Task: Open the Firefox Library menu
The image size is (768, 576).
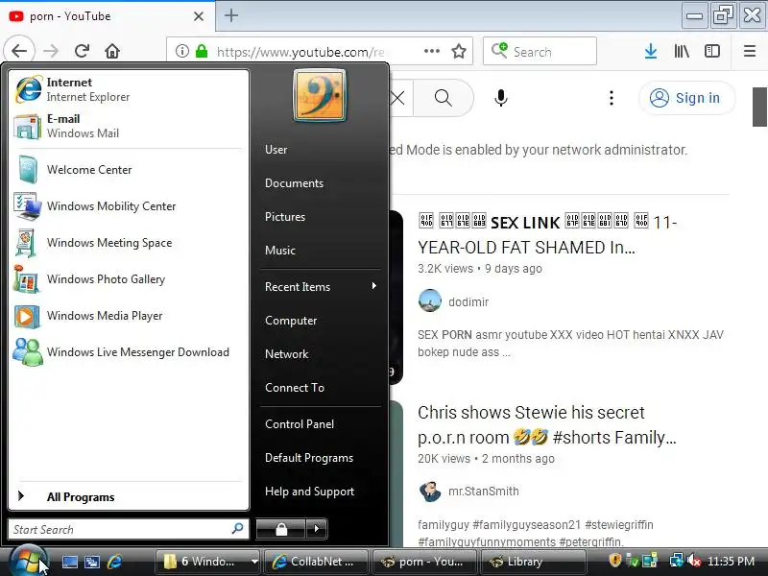Action: 682,51
